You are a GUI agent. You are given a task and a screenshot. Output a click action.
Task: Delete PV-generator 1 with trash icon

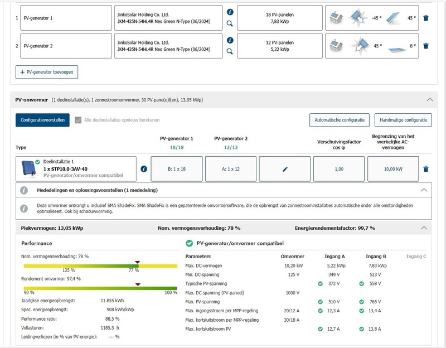[426, 18]
